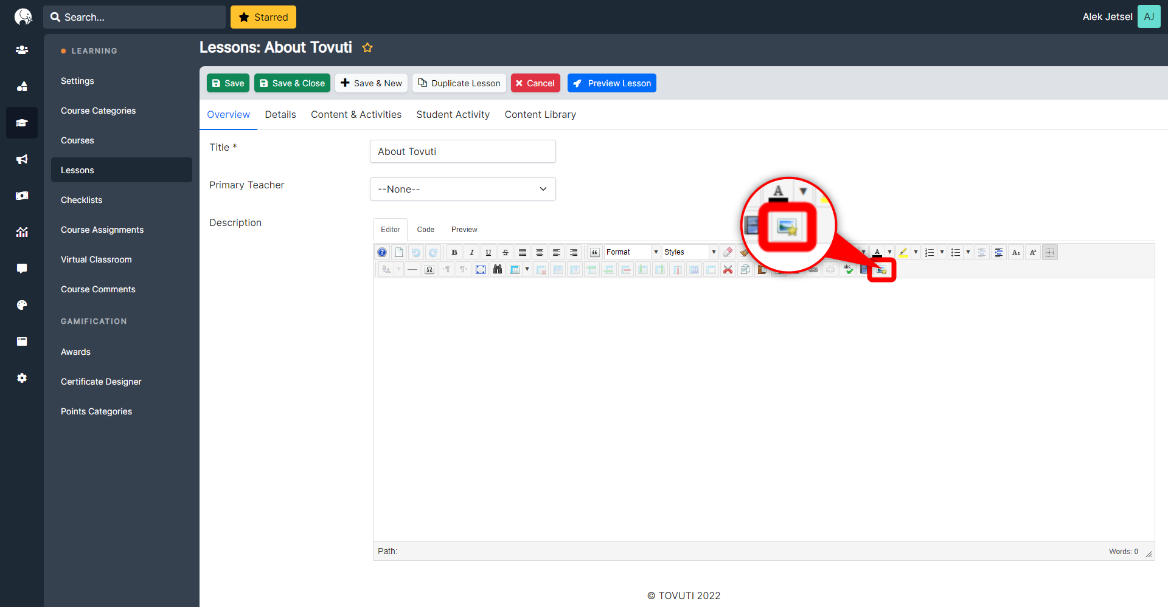The height and width of the screenshot is (607, 1168).
Task: Toggle Strikethrough formatting
Action: coord(506,252)
